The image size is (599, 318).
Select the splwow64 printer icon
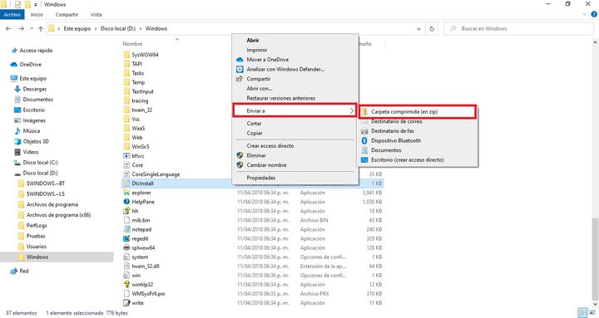126,248
